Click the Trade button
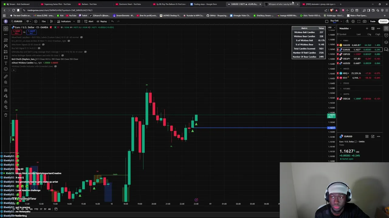The image size is (389, 218). [373, 21]
